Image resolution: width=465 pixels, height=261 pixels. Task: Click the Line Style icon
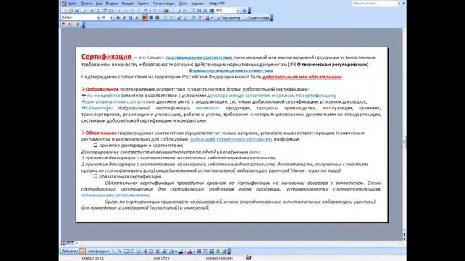(199, 252)
